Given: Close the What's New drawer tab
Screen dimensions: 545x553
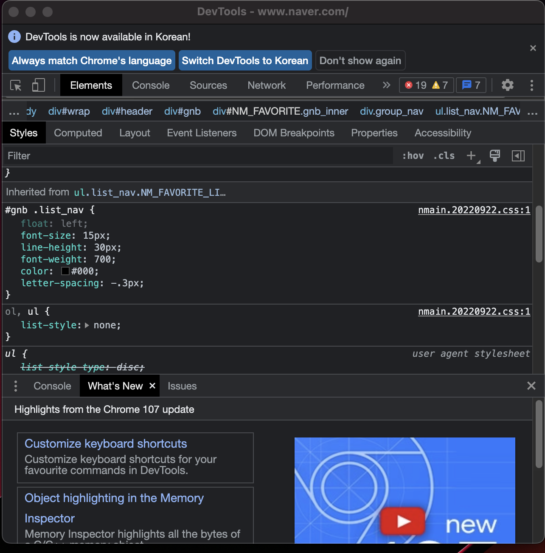Looking at the screenshot, I should [x=152, y=386].
